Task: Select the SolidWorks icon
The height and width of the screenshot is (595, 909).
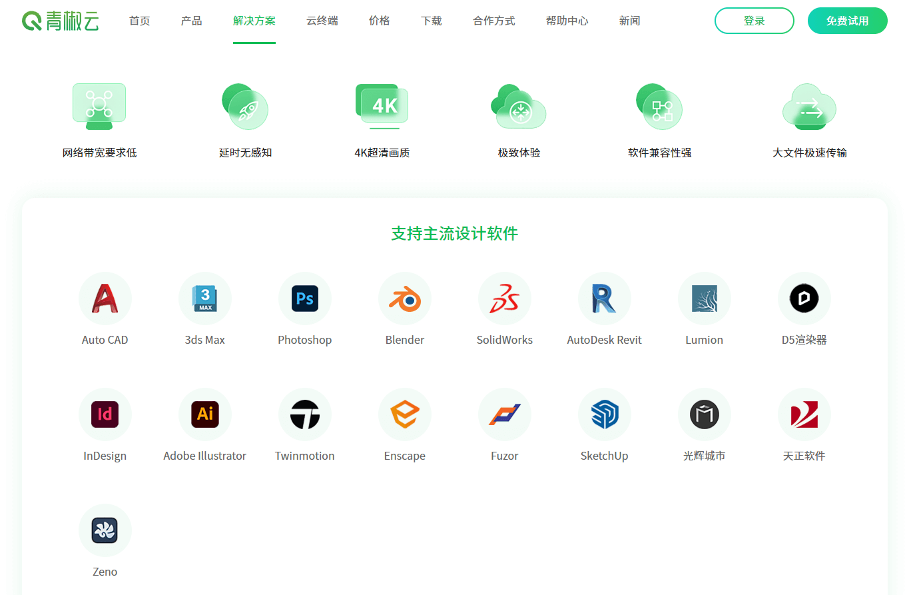Action: point(505,298)
